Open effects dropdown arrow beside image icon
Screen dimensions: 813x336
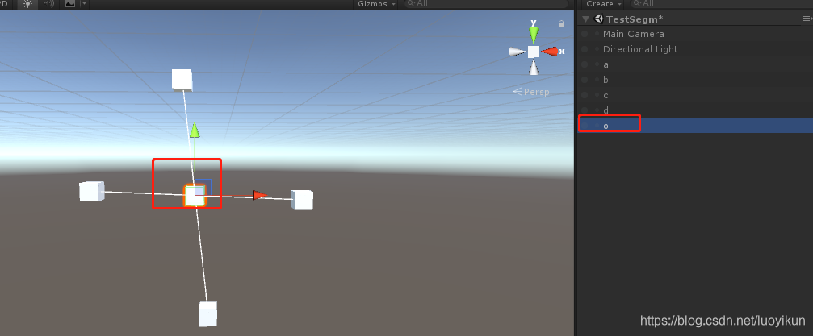click(84, 4)
